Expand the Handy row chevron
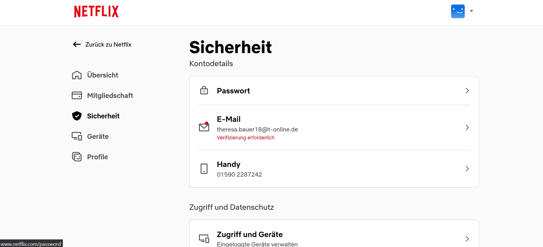This screenshot has height=247, width=543. point(467,169)
